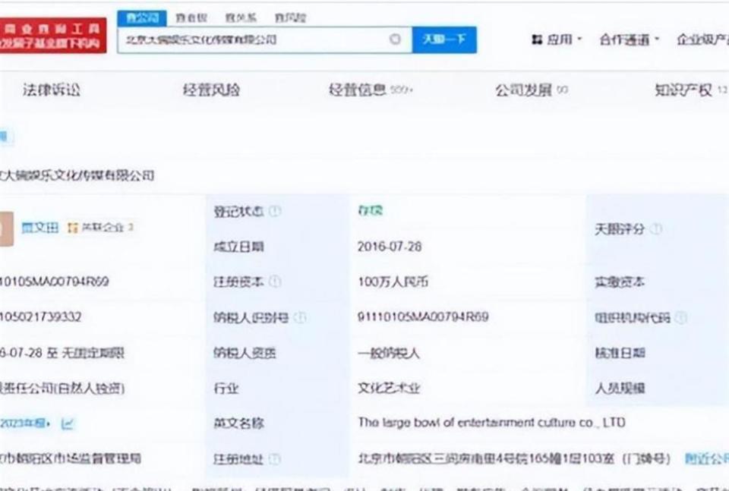Click the 无固定期限 business term text
The image size is (729, 491).
93,353
